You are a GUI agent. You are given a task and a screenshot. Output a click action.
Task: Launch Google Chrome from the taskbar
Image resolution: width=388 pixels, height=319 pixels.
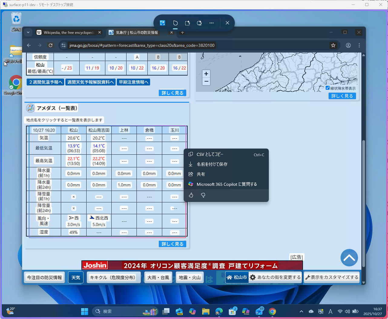click(x=272, y=311)
